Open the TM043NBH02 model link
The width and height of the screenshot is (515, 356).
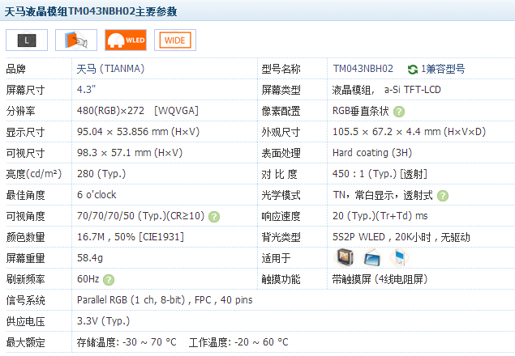(363, 69)
